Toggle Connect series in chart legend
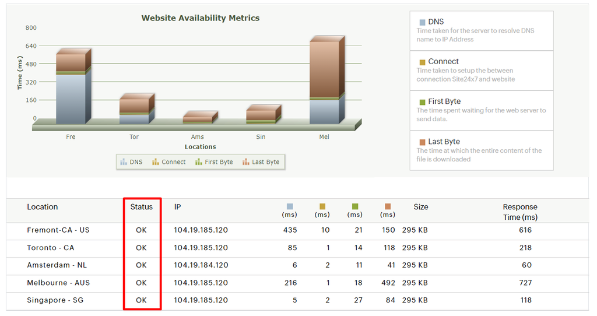Screen dimensions: 597x316 click(x=168, y=162)
